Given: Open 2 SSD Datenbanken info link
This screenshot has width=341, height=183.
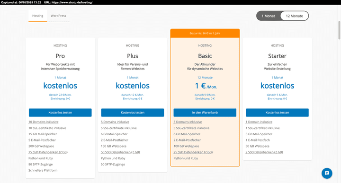Looking at the screenshot, I should 264,152.
